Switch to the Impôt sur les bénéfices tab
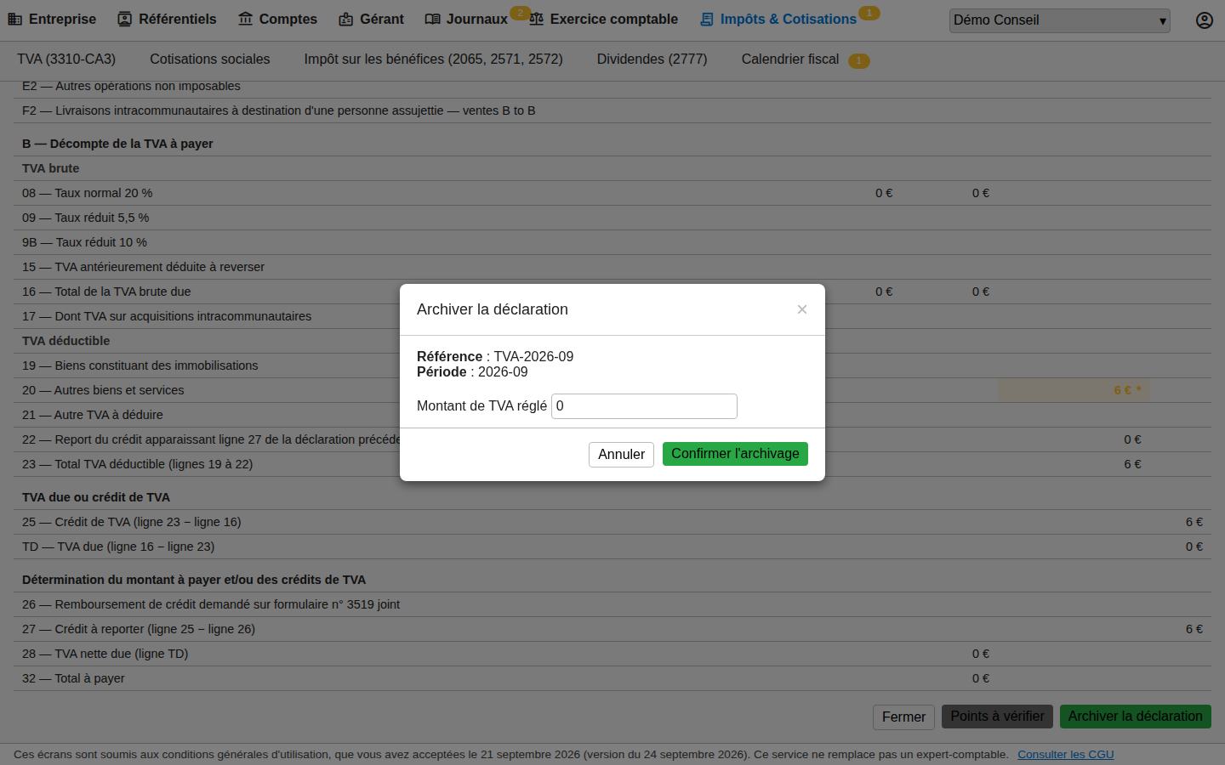 tap(434, 59)
